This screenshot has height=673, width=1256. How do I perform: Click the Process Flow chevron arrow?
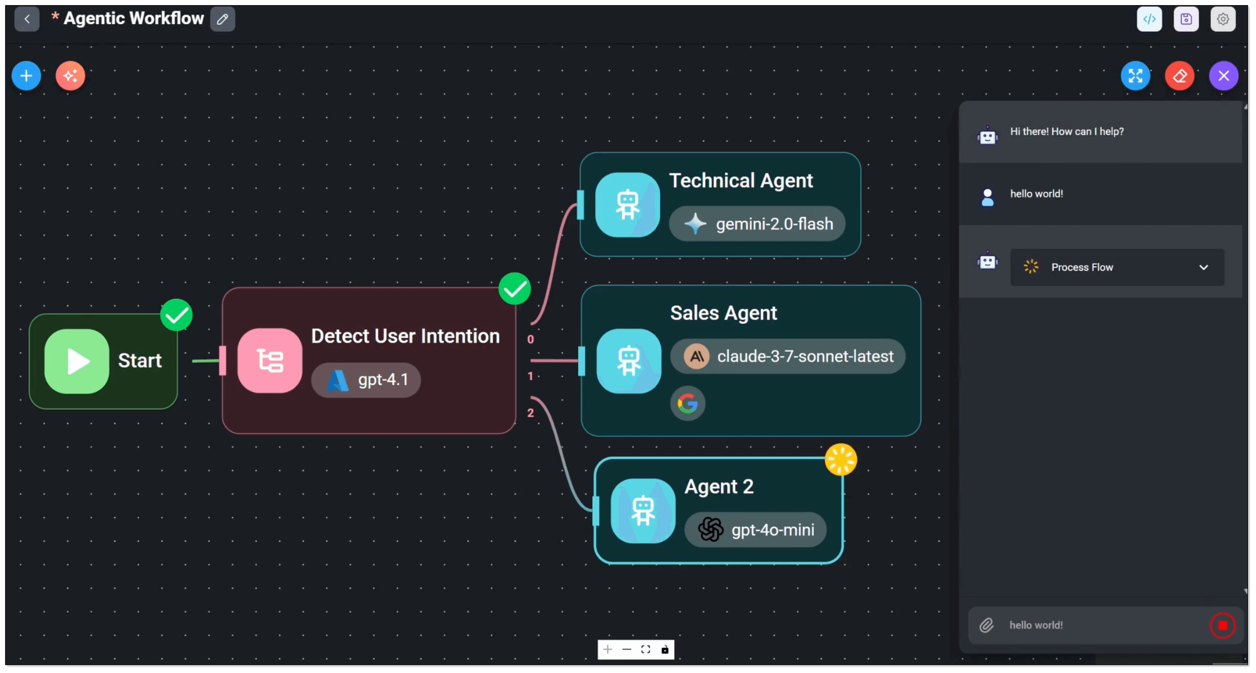[1203, 267]
